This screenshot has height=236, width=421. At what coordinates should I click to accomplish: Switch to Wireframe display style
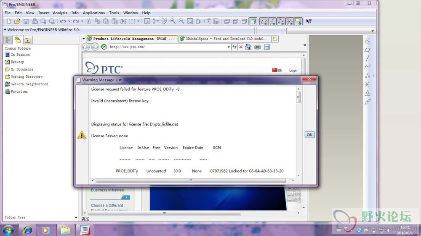[x=227, y=21]
